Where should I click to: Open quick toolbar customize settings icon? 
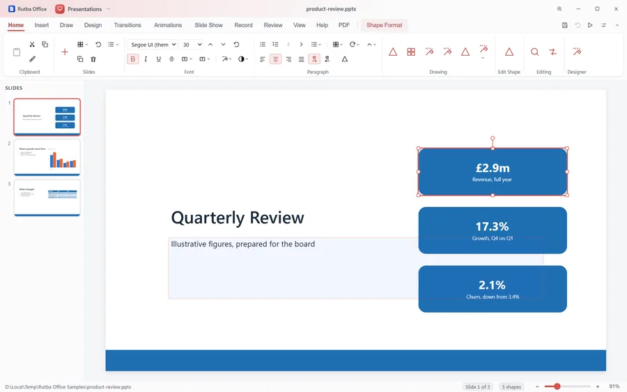[x=603, y=25]
